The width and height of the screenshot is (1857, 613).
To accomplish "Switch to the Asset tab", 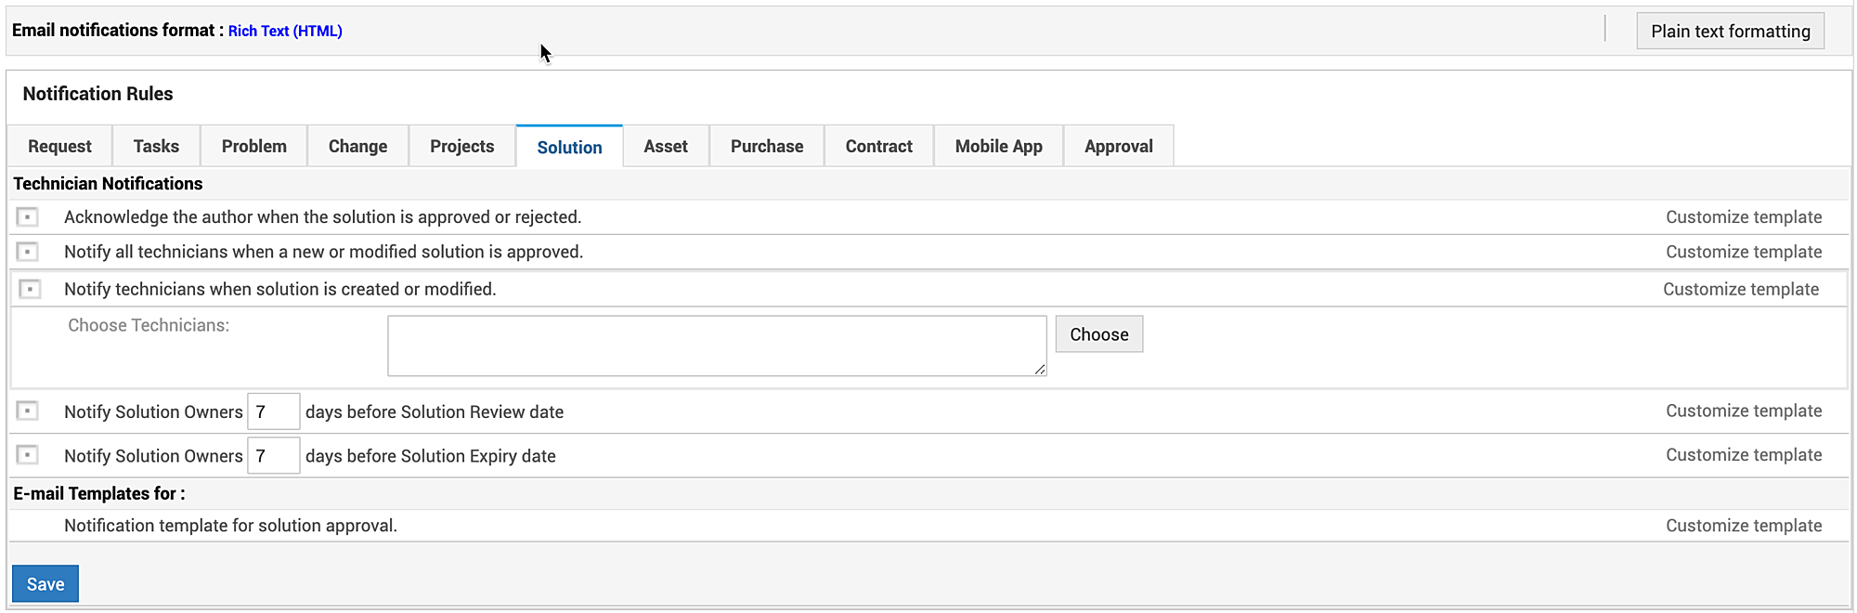I will [x=666, y=147].
